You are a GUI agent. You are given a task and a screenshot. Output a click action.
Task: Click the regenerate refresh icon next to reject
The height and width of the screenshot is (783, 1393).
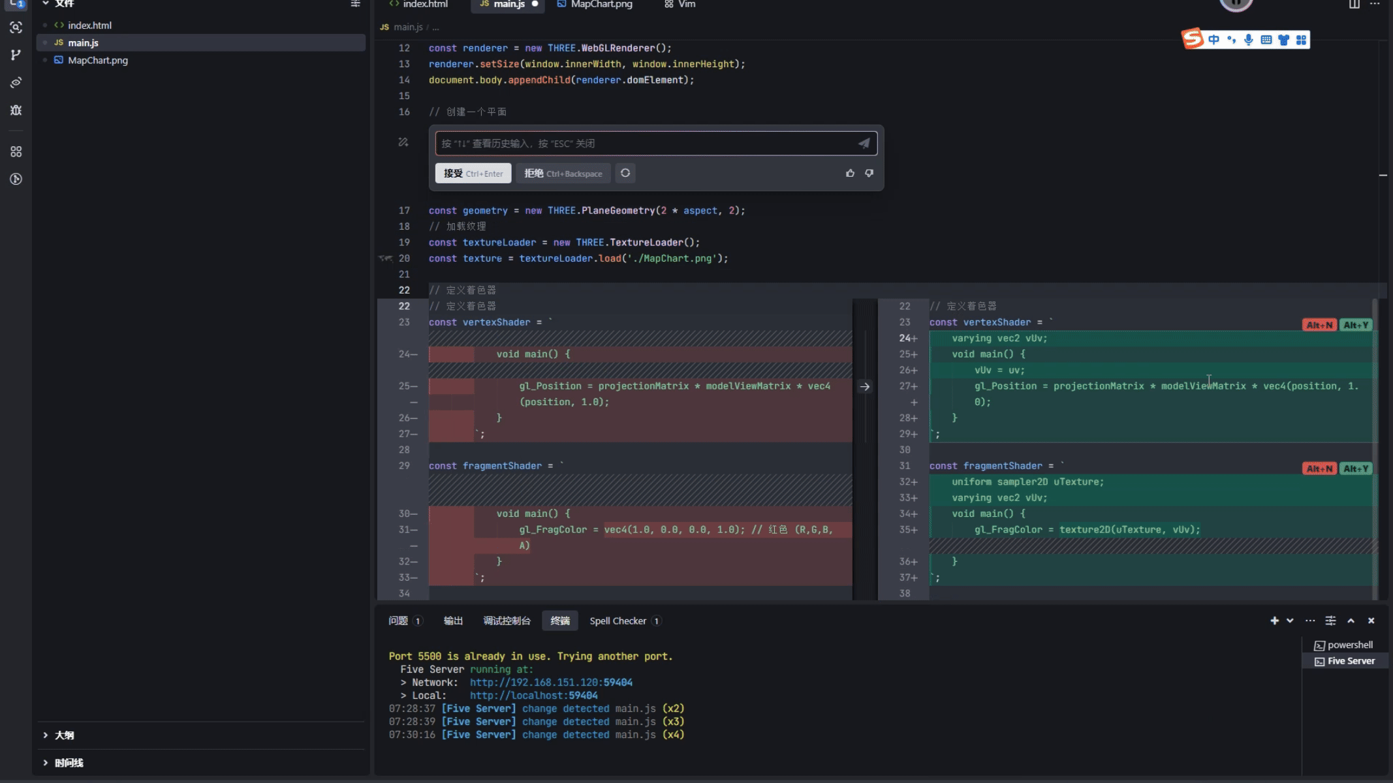pos(625,173)
